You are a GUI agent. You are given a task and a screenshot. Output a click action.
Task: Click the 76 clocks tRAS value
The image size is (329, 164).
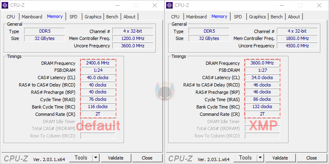pos(98,99)
